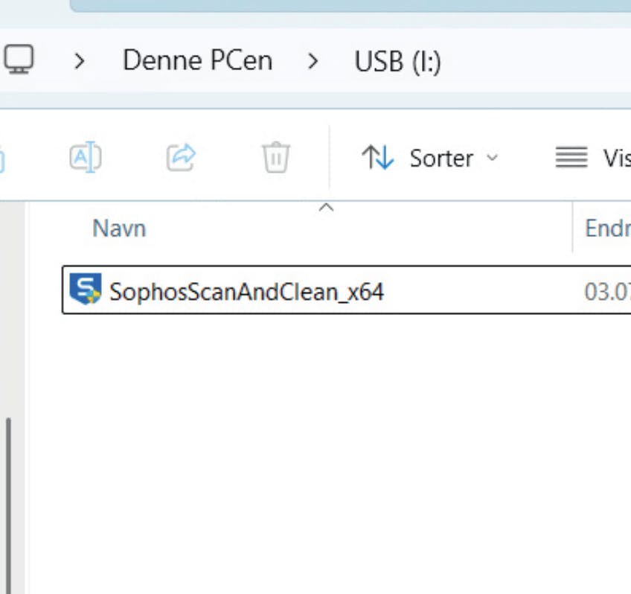The width and height of the screenshot is (631, 594).
Task: Click the Share toolbar icon
Action: [181, 157]
